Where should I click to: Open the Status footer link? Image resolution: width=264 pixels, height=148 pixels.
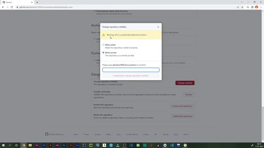[108, 134]
